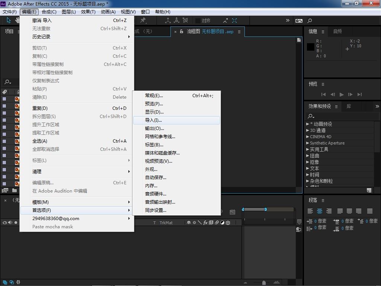Screen dimensions: 381x286
Task: Justify paragraph with last line right
Action: point(359,211)
